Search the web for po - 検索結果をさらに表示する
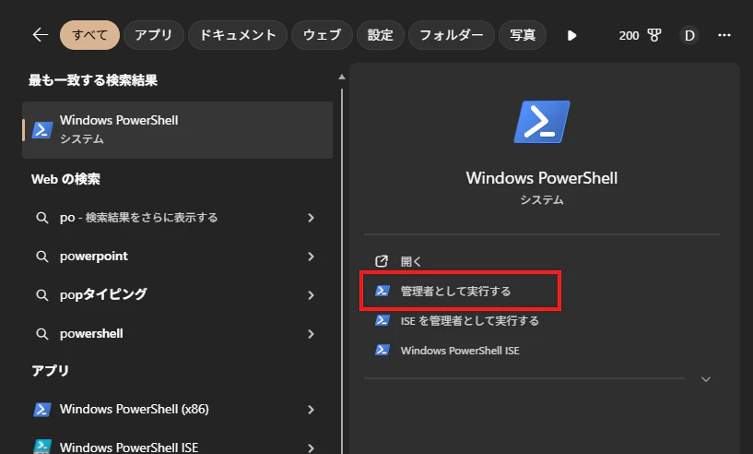Viewport: 753px width, 454px height. pos(177,218)
